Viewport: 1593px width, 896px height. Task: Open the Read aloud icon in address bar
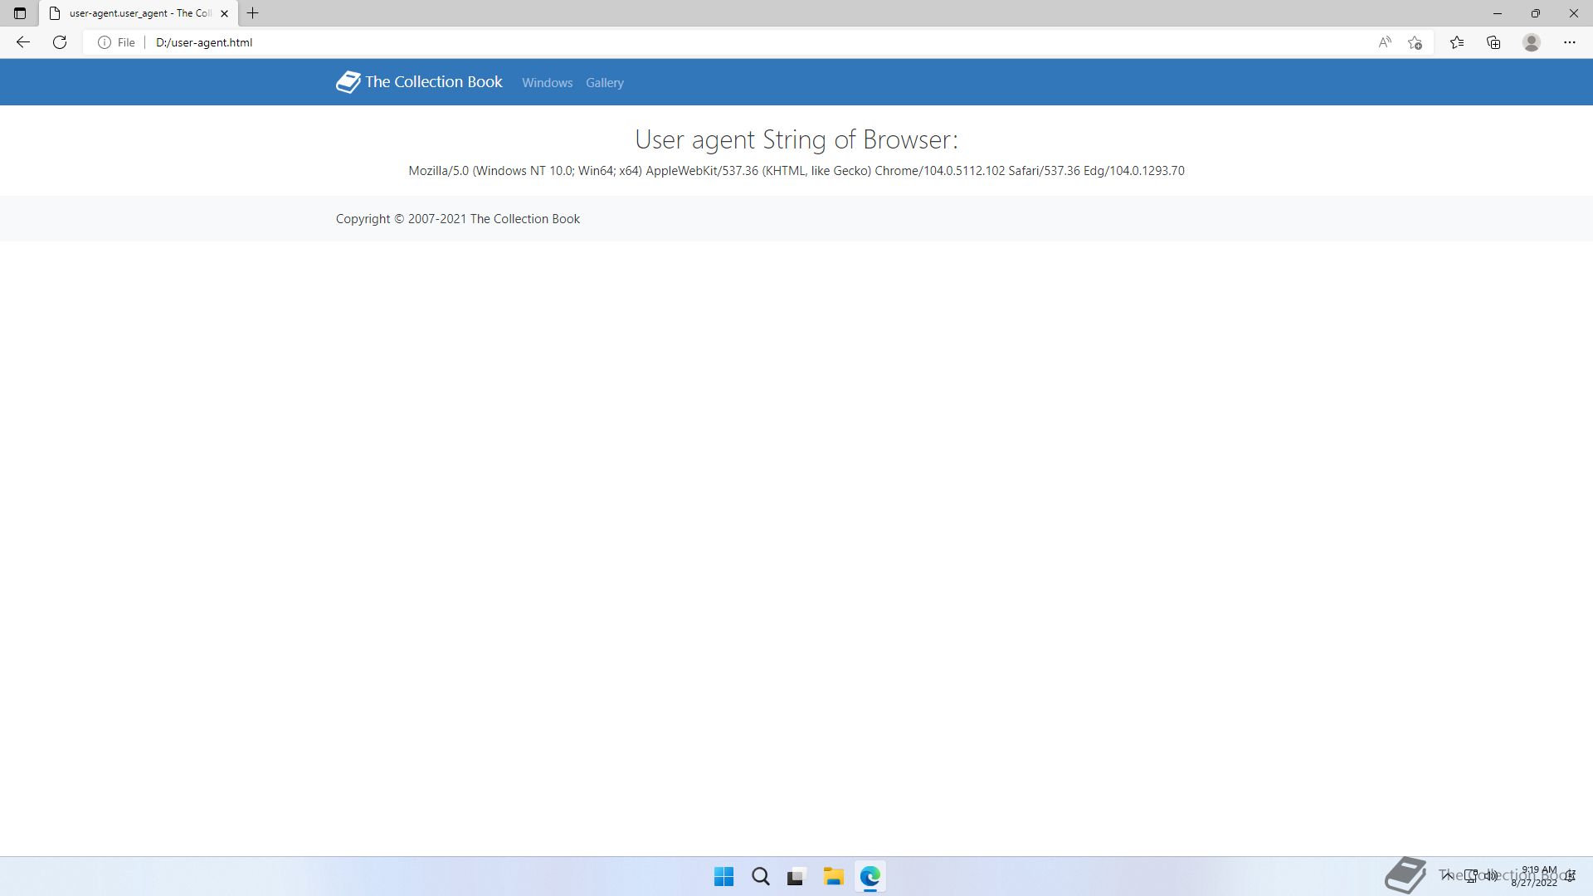1384,42
